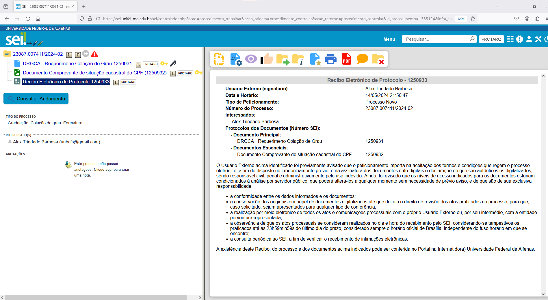Open the folder with info symbol icon

coord(298,59)
